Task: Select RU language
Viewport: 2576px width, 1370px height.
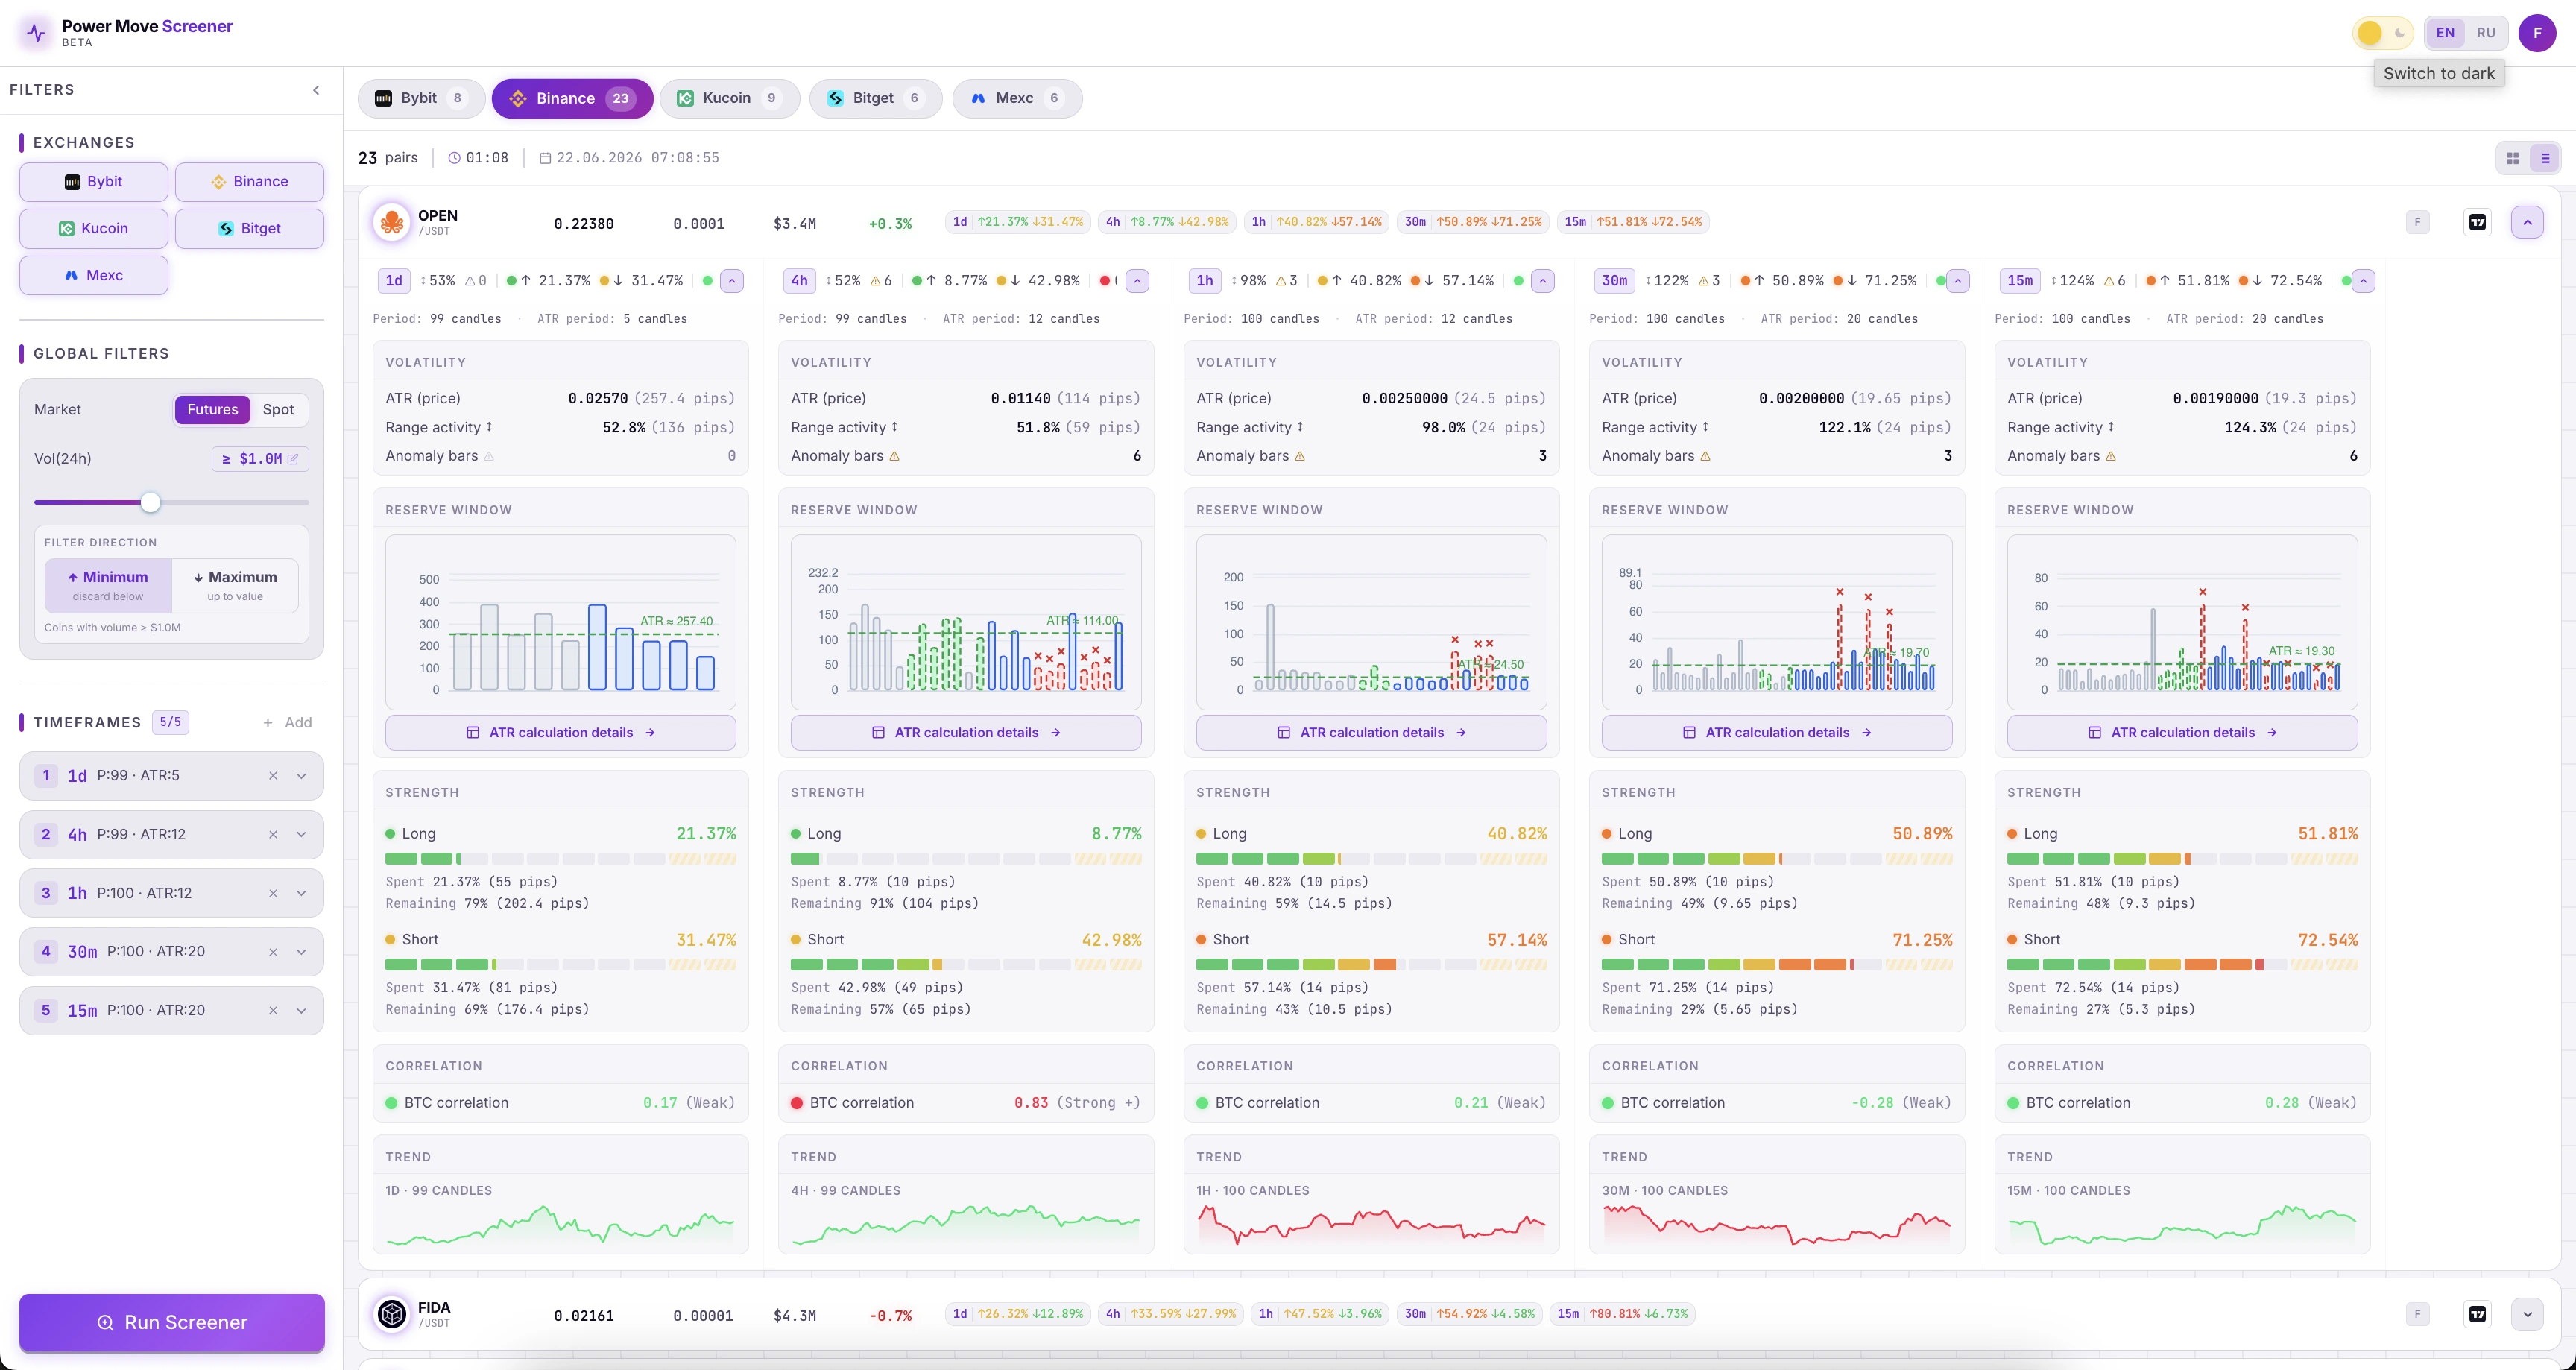Action: [x=2486, y=33]
